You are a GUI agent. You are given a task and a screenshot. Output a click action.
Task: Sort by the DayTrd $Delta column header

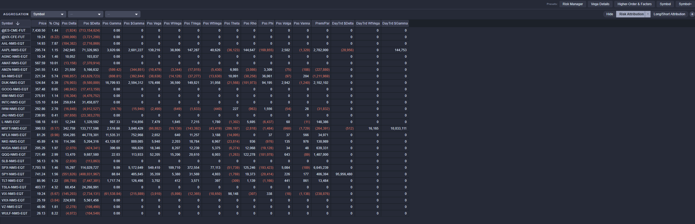343,23
